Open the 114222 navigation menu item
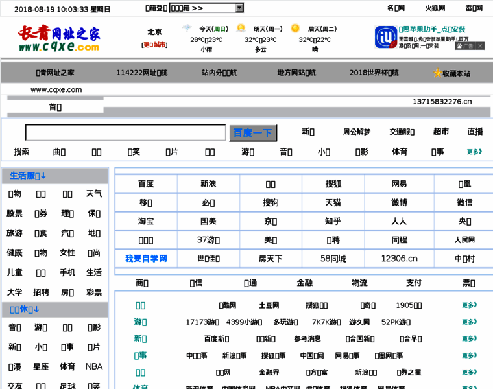493x389 pixels. coord(141,73)
